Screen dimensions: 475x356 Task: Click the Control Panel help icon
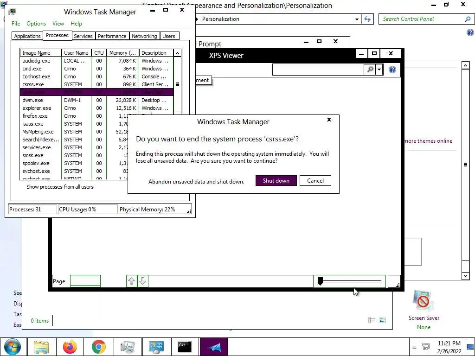[470, 32]
